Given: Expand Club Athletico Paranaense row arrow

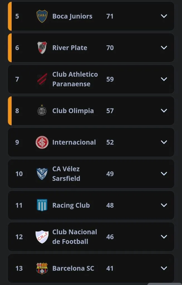Looking at the screenshot, I should (164, 79).
